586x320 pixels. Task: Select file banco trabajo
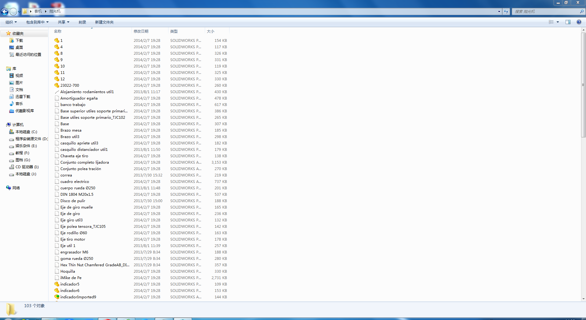tap(73, 104)
